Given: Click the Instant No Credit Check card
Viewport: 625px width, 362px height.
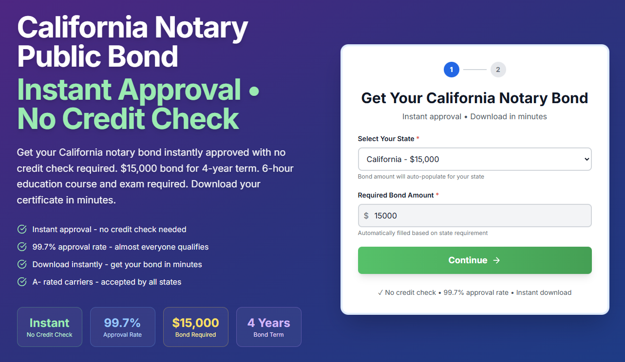Looking at the screenshot, I should [50, 327].
